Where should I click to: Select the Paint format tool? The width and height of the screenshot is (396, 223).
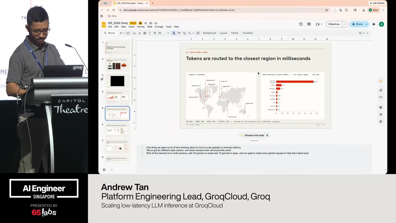(x=149, y=33)
